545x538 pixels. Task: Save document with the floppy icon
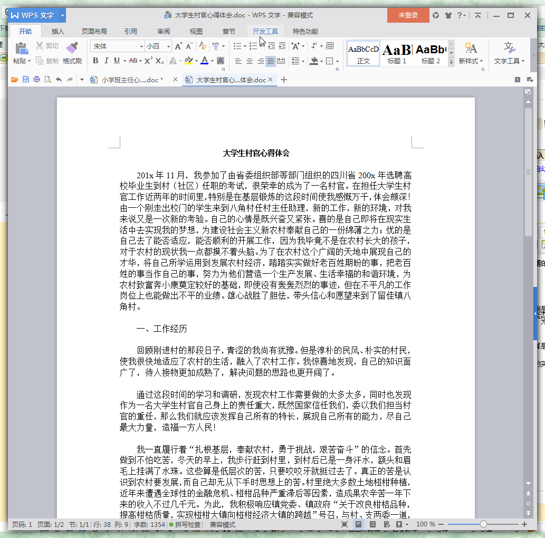(26, 80)
